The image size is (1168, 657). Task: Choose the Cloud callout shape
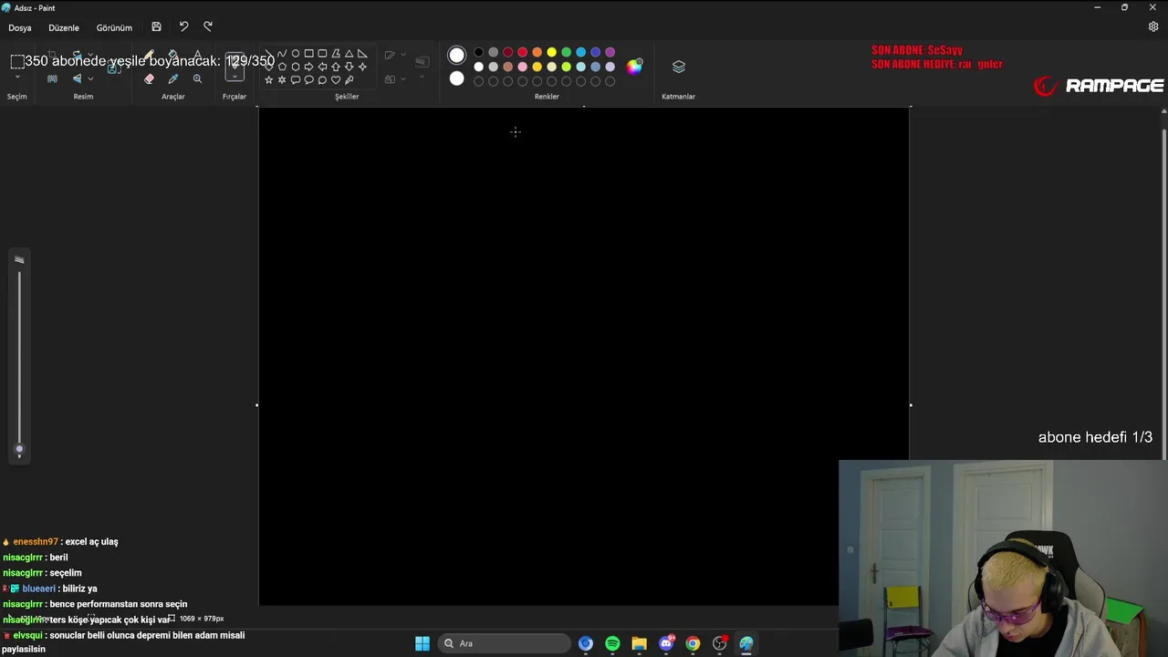[x=322, y=79]
